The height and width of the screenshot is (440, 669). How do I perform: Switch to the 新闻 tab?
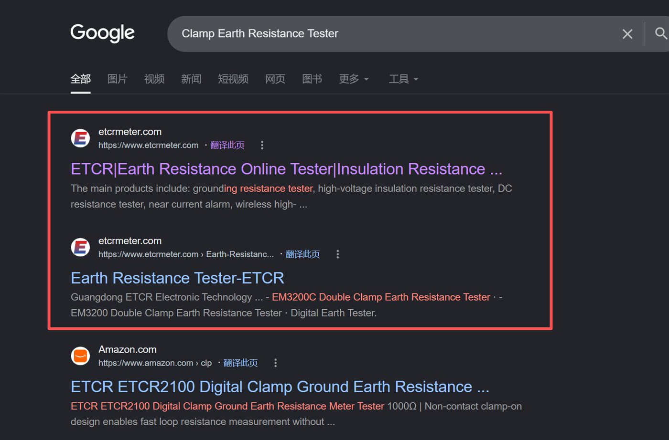point(191,79)
